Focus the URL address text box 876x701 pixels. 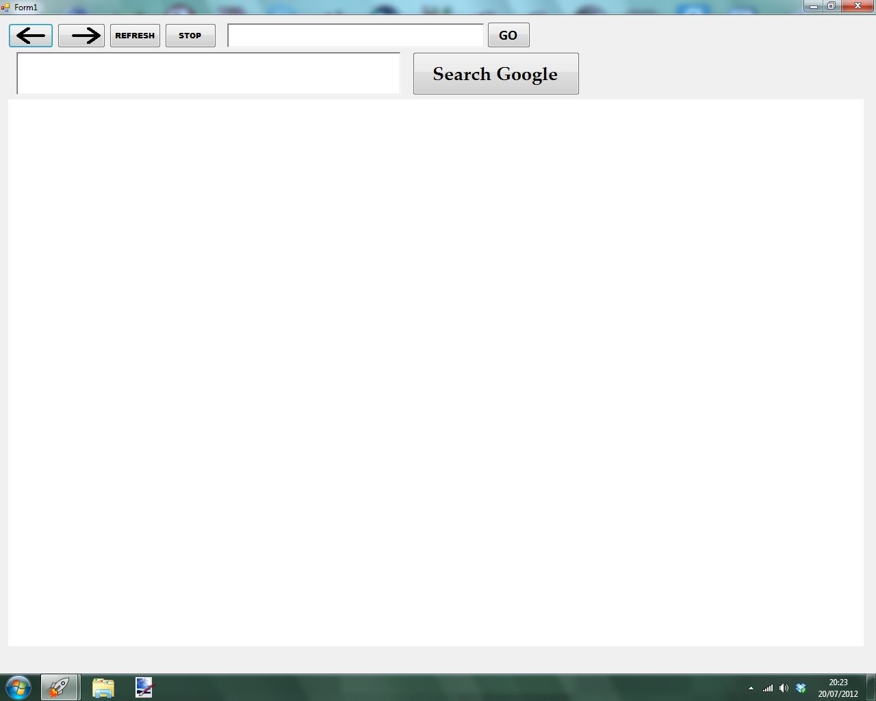(355, 36)
